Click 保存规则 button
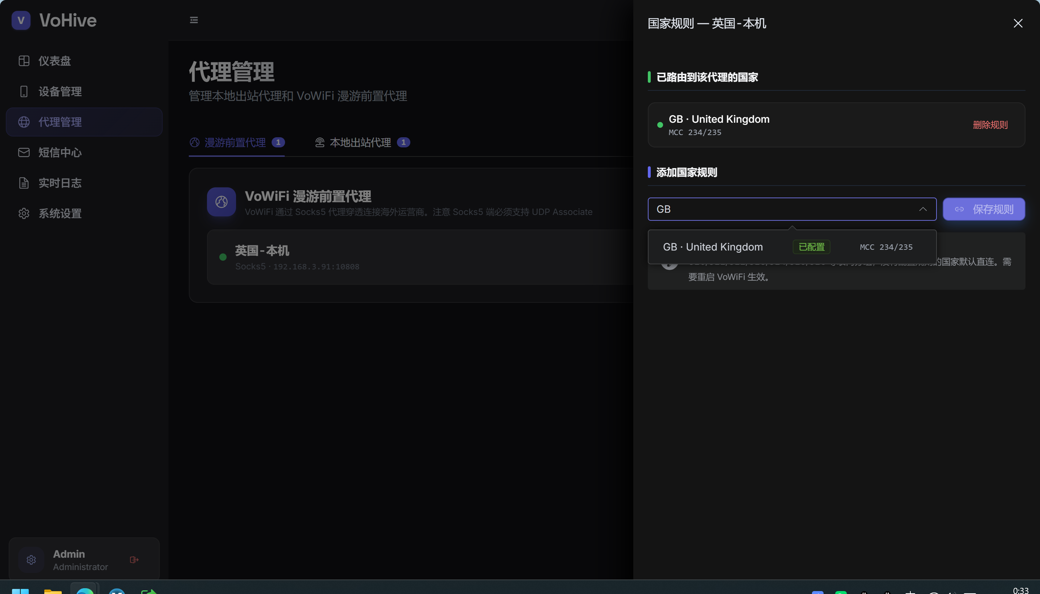Image resolution: width=1040 pixels, height=594 pixels. (x=984, y=209)
